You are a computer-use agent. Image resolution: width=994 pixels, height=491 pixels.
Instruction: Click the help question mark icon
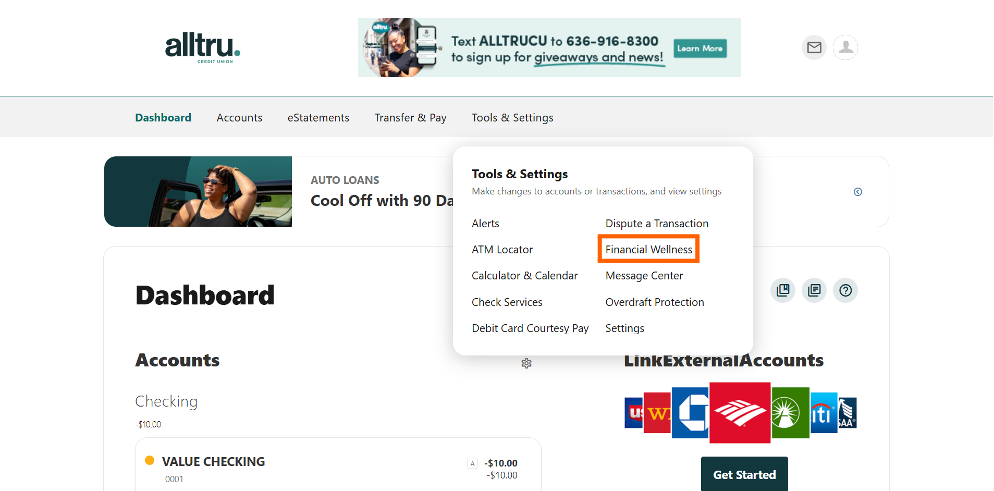845,290
